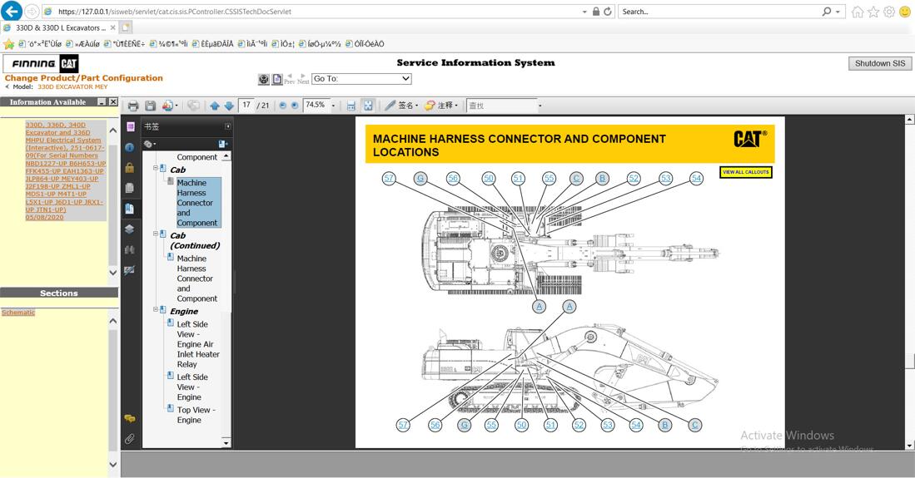Click the browser address bar URL
The image size is (915, 478).
coord(175,11)
